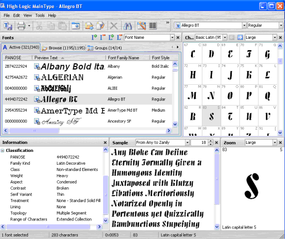The image size is (285, 239).
Task: Select the AmerType Md BT font row
Action: pyautogui.click(x=87, y=110)
